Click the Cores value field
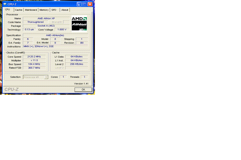Image resolution: width=241 pixels, height=160 pixels. point(63,77)
